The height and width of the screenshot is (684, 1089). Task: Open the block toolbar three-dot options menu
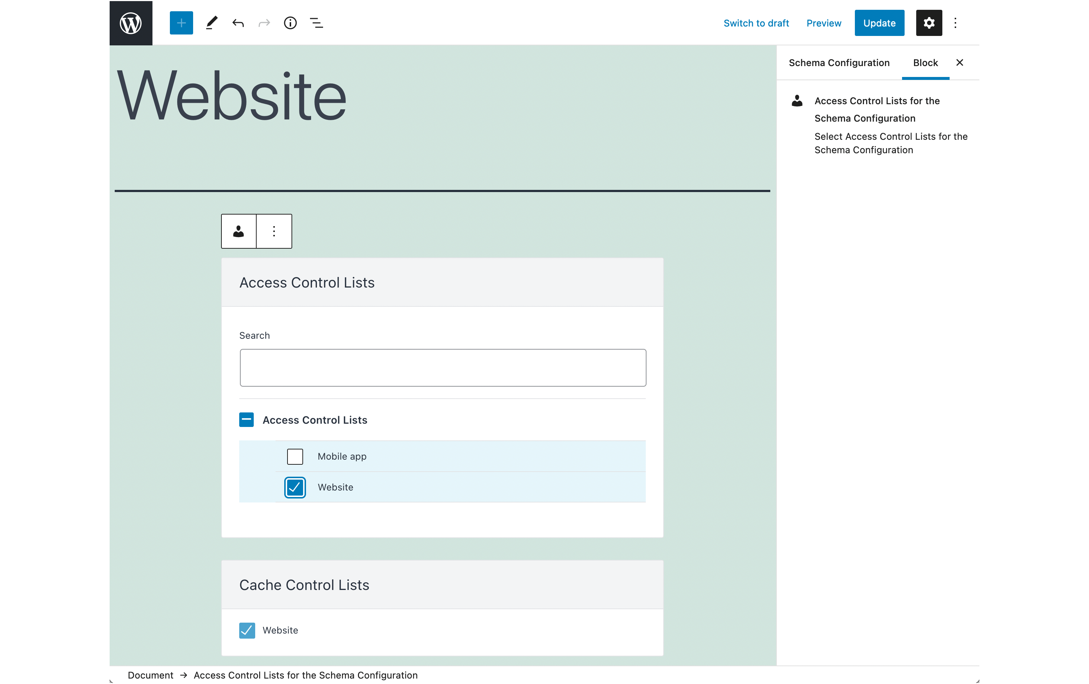pyautogui.click(x=274, y=232)
